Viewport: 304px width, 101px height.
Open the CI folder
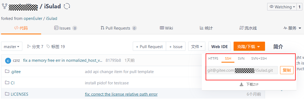(x=13, y=83)
